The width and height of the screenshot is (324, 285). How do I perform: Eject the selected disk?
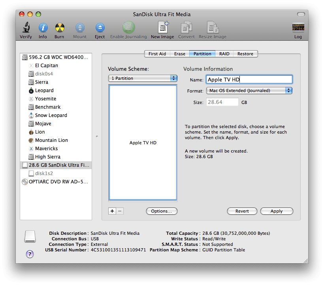(x=100, y=28)
